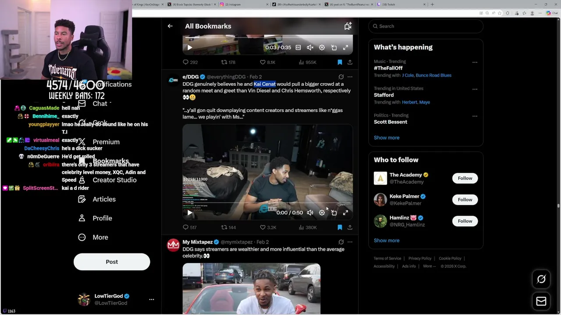Remove bookmark on the 955K-view post
The width and height of the screenshot is (561, 315).
(340, 62)
